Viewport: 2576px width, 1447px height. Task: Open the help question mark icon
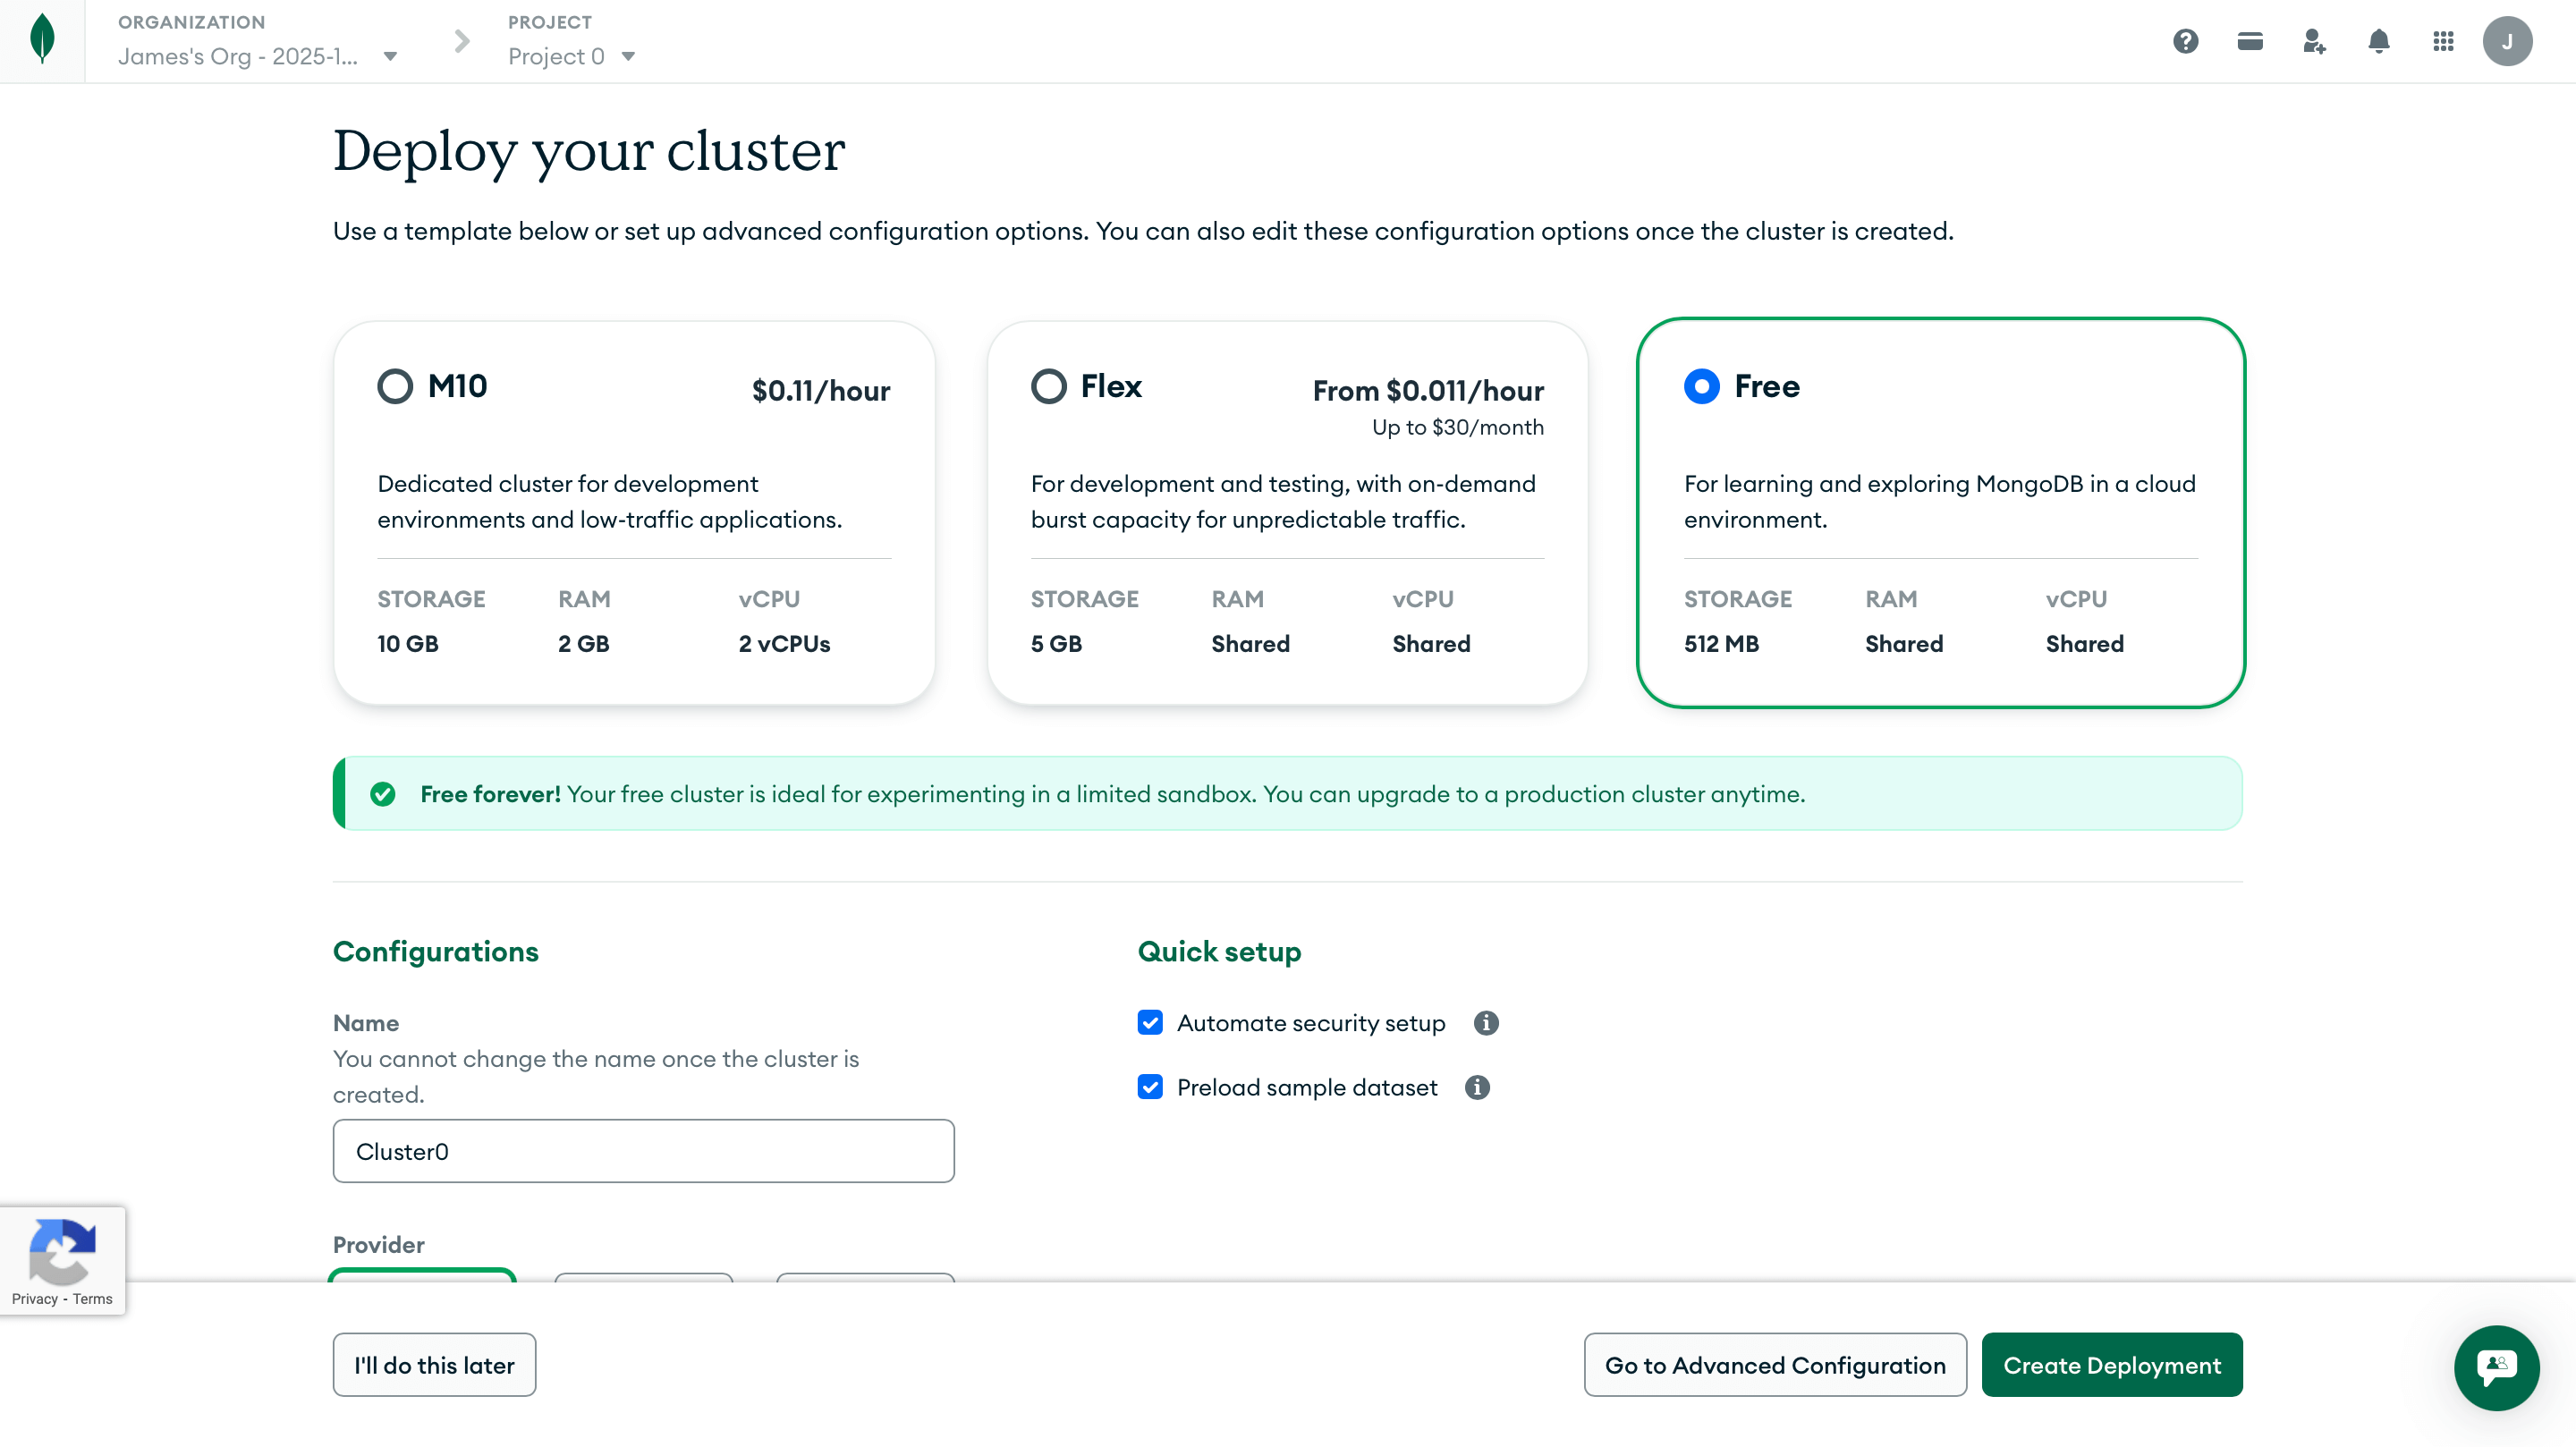[2185, 41]
